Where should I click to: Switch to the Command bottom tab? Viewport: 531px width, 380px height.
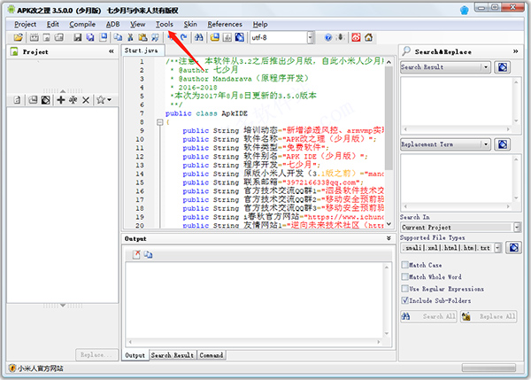(212, 355)
